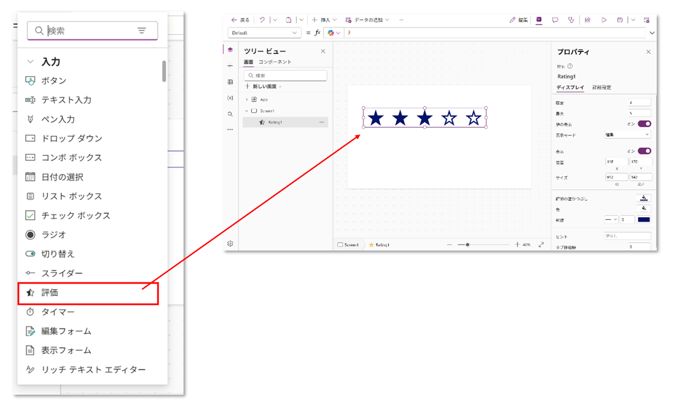Click the play preview icon

604,20
